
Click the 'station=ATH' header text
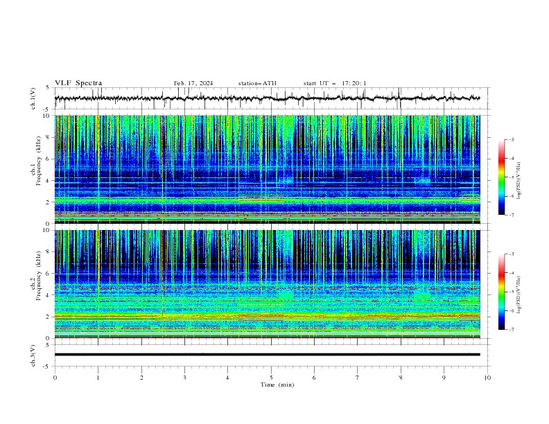257,83
